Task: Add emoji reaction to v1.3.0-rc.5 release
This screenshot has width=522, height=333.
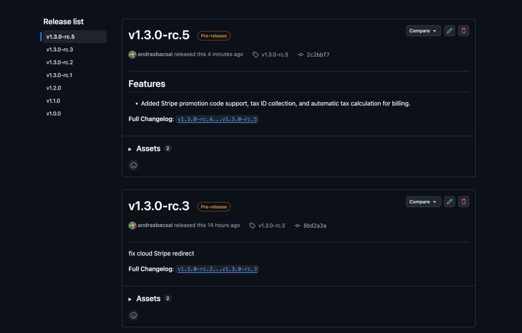Action: pos(134,165)
